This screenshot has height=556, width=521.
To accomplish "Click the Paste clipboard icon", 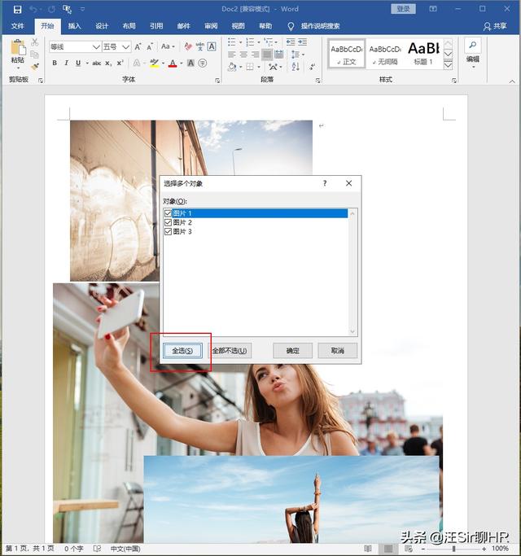I will point(18,47).
